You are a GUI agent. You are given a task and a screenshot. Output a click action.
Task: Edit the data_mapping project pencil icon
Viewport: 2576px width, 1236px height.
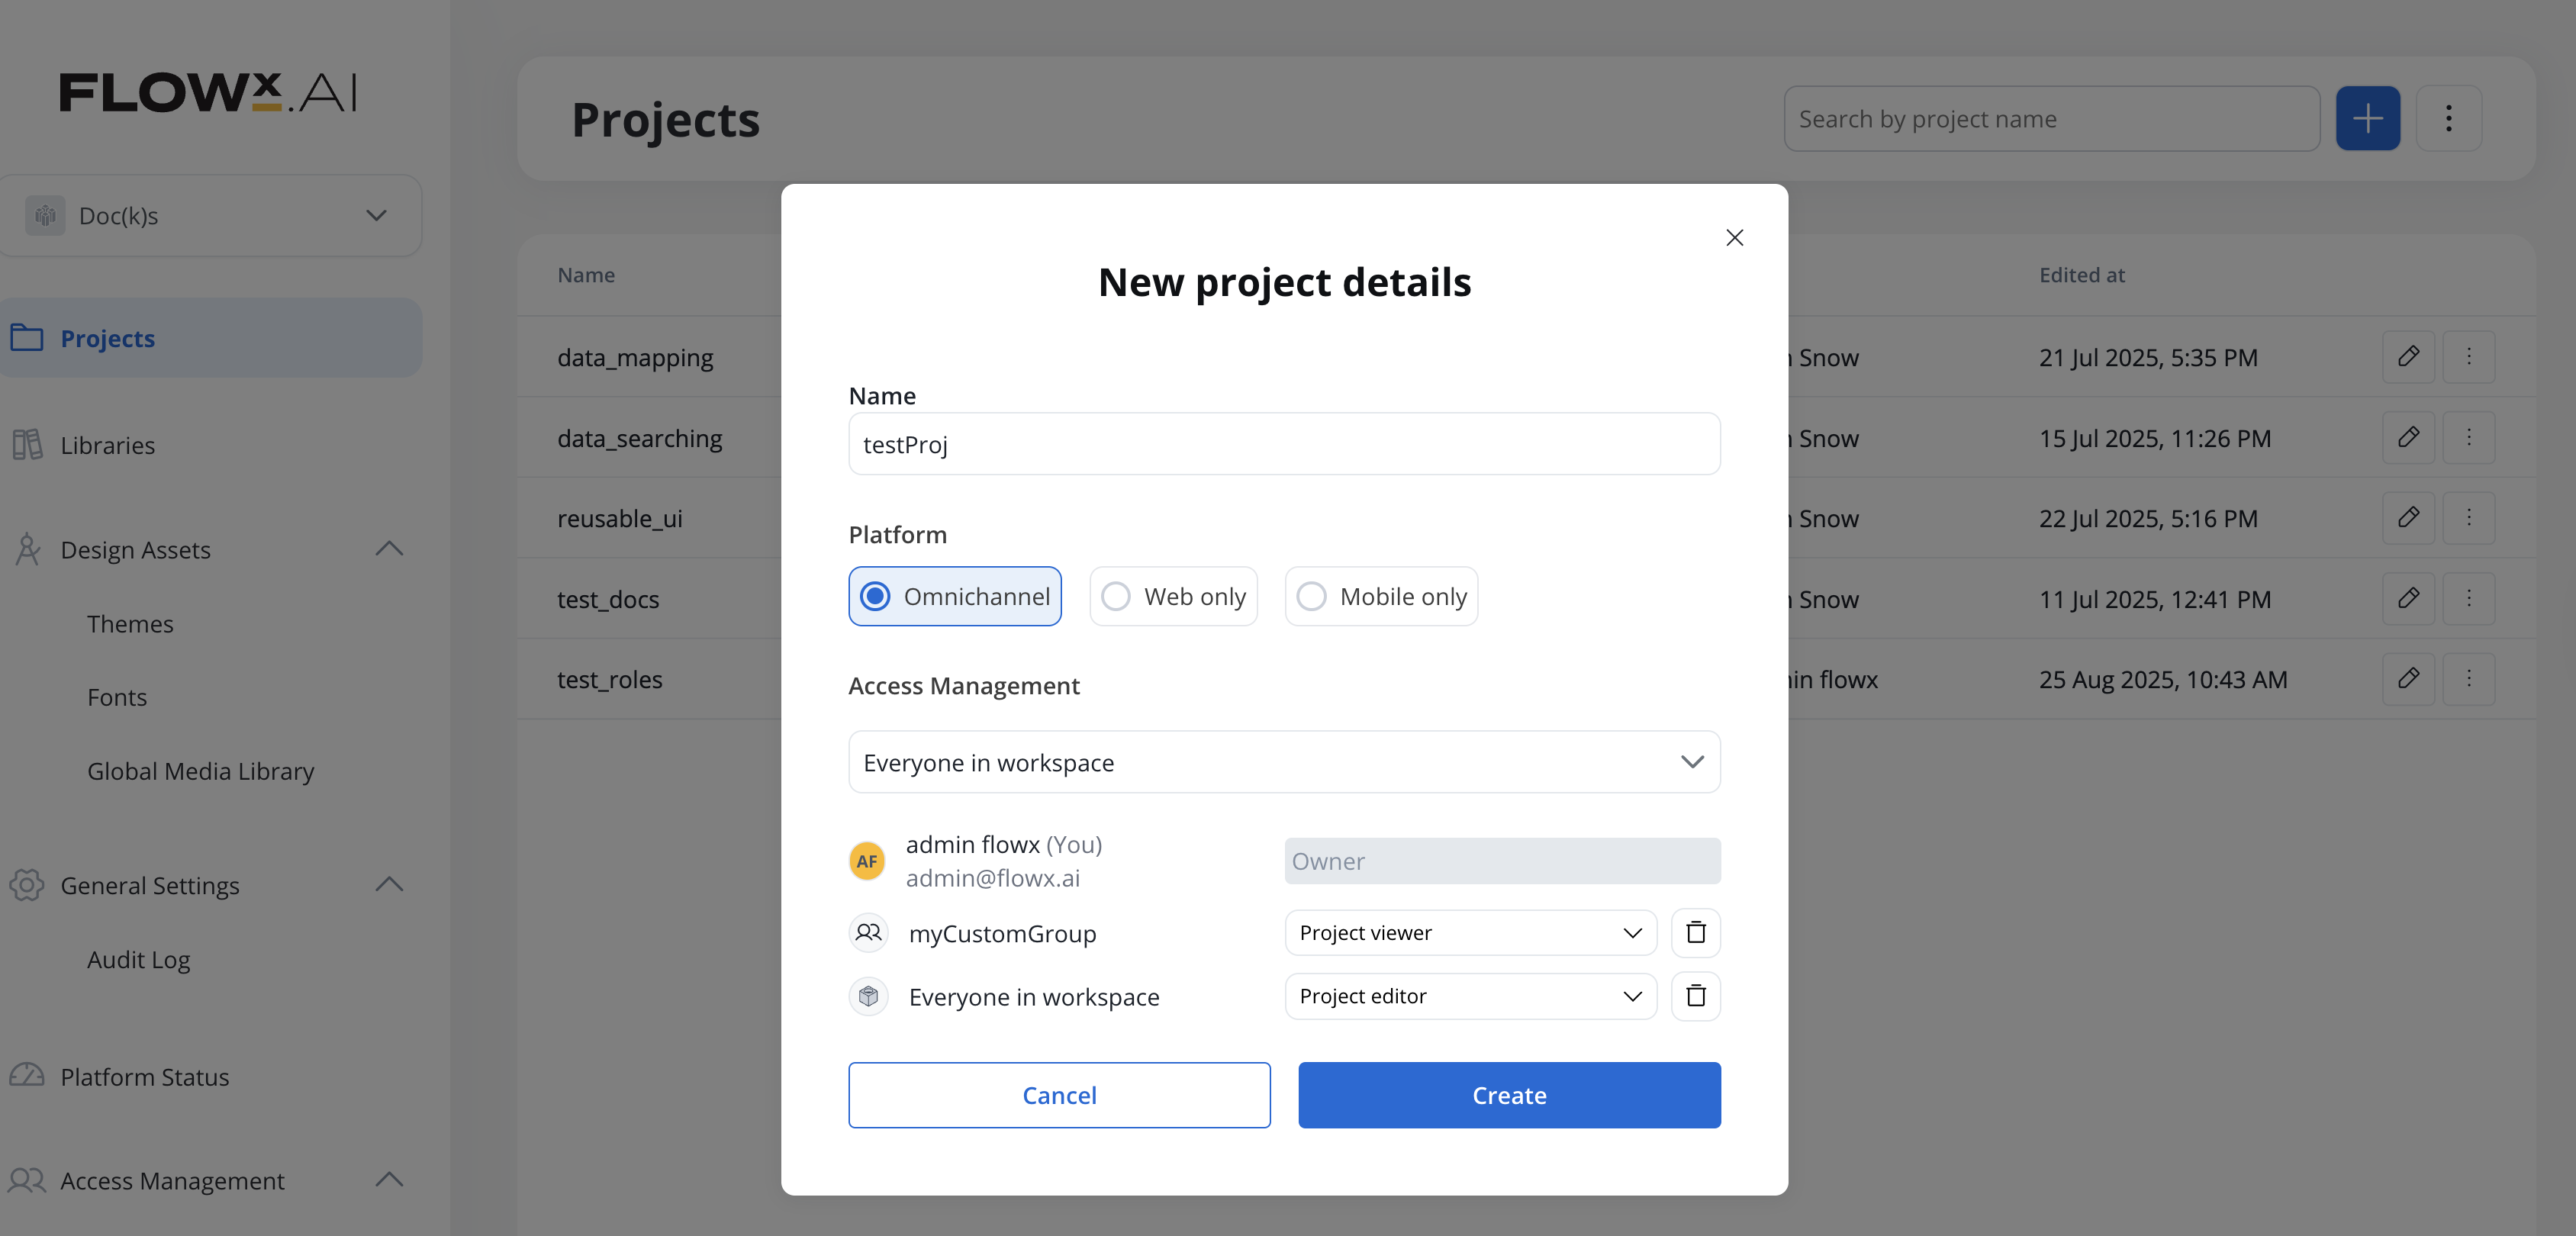coord(2408,357)
